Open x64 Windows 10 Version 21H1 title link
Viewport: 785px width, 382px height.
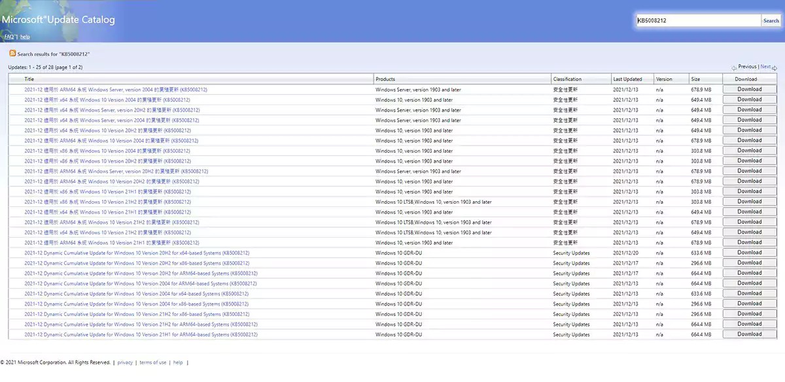coord(107,212)
